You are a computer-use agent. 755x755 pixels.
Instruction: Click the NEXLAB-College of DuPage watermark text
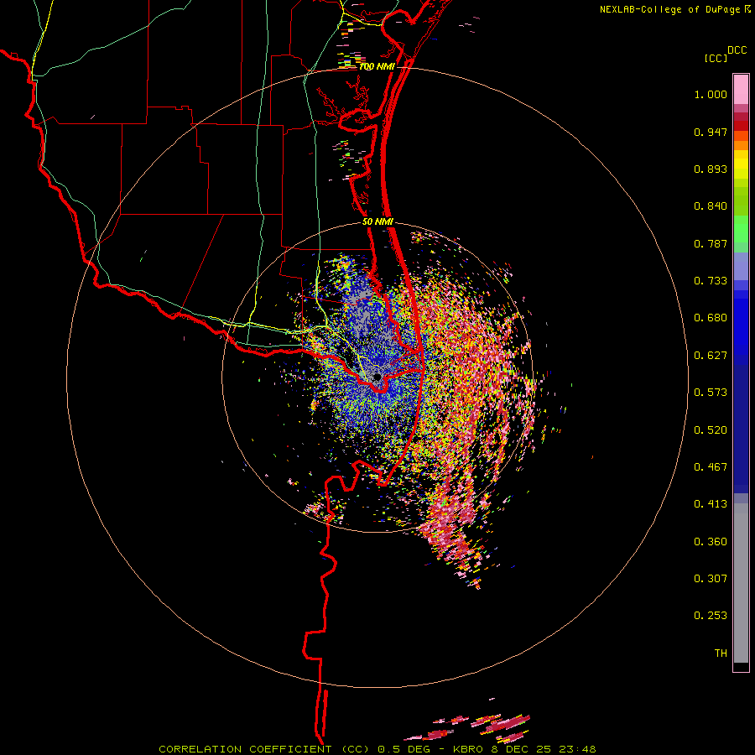pos(669,9)
